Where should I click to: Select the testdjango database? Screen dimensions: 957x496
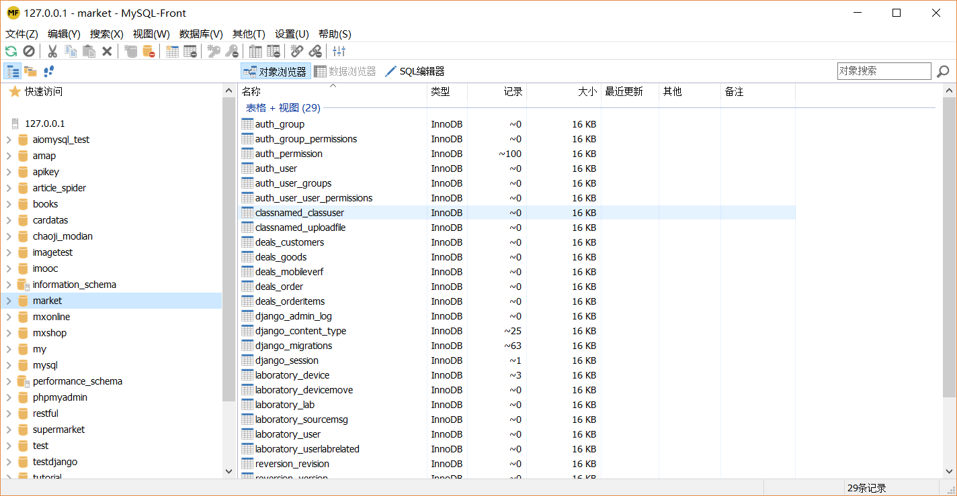pyautogui.click(x=55, y=462)
